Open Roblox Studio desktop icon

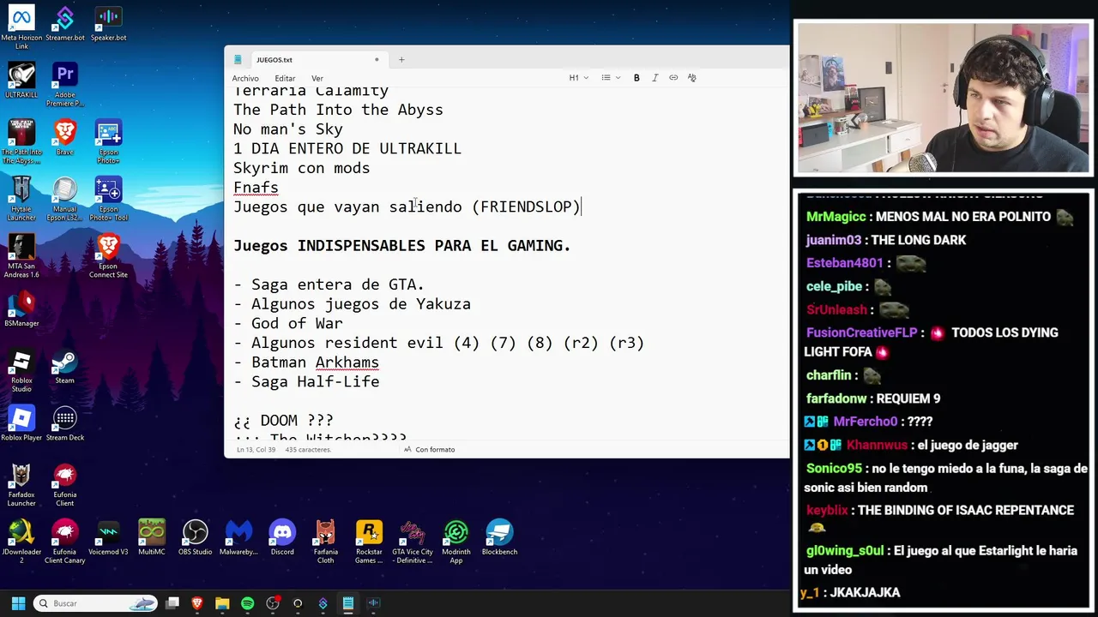21,369
